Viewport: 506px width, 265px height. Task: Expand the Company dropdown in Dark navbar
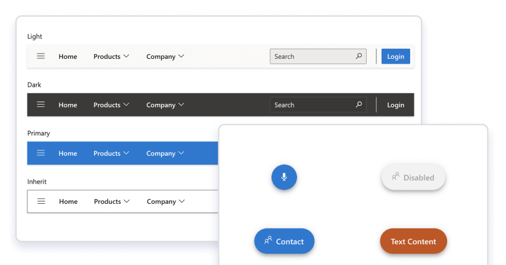[x=165, y=105]
